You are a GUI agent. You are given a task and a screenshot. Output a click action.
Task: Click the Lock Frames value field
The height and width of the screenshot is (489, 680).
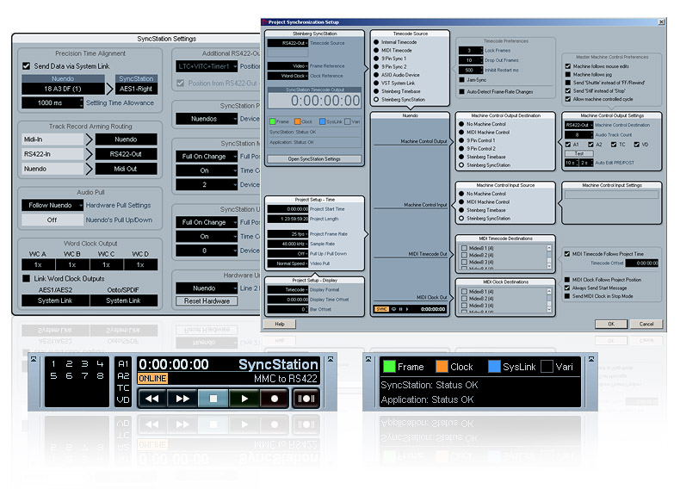pos(471,50)
